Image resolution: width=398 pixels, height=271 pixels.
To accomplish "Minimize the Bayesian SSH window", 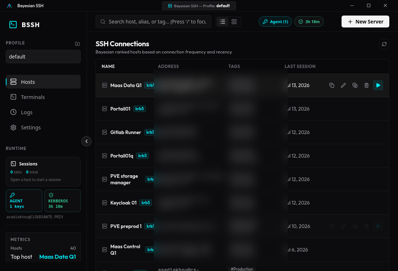I will [352, 5].
